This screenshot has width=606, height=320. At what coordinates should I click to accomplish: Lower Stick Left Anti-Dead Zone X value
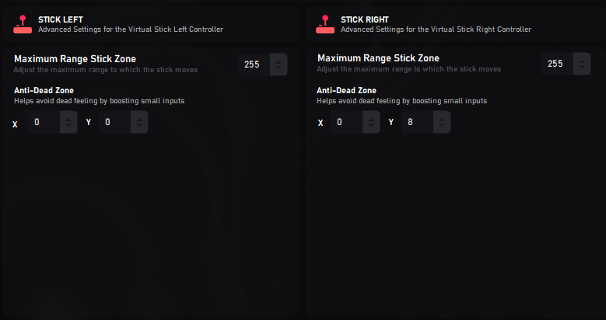68,127
